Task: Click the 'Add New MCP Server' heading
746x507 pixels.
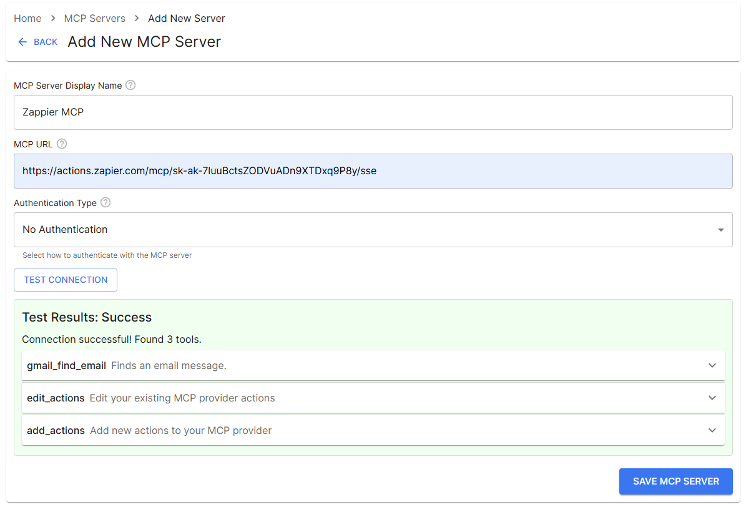Action: tap(144, 42)
